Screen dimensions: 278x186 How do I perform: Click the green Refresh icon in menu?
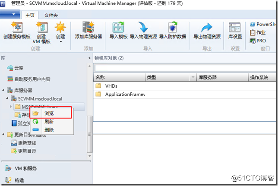(36, 121)
